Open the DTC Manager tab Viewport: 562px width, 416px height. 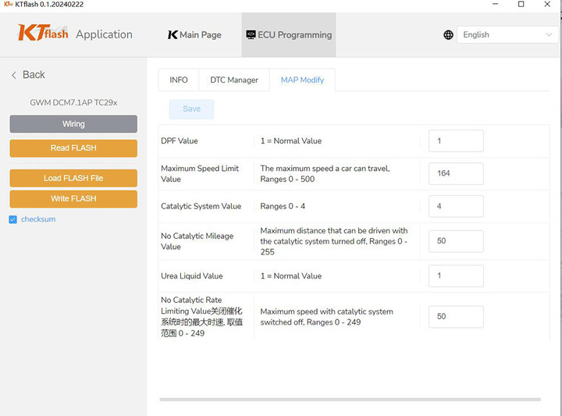[234, 80]
